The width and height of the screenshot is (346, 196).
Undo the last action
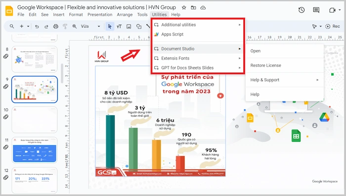tap(37, 27)
